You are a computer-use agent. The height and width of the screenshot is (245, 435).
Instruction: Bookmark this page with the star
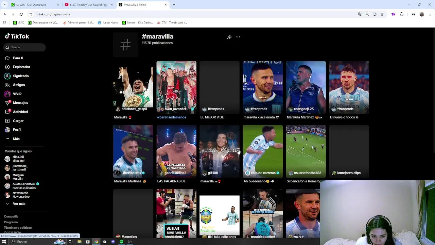pyautogui.click(x=382, y=14)
